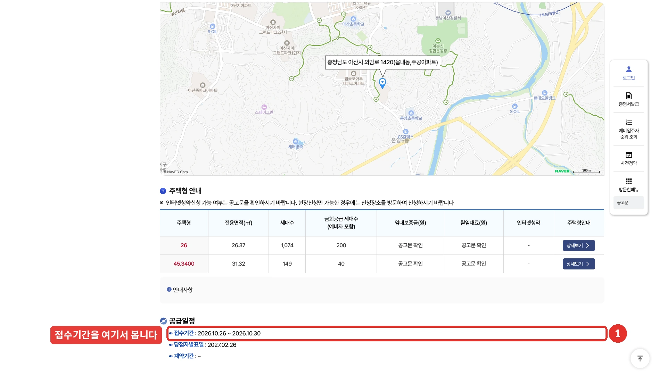The height and width of the screenshot is (375, 667).
Task: Open 상세보기 for housing type 45.3400
Action: pyautogui.click(x=579, y=264)
